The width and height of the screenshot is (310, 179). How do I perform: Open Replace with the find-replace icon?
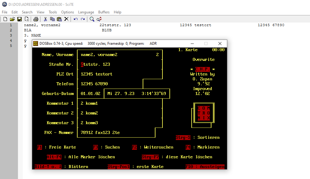pos(99,19)
